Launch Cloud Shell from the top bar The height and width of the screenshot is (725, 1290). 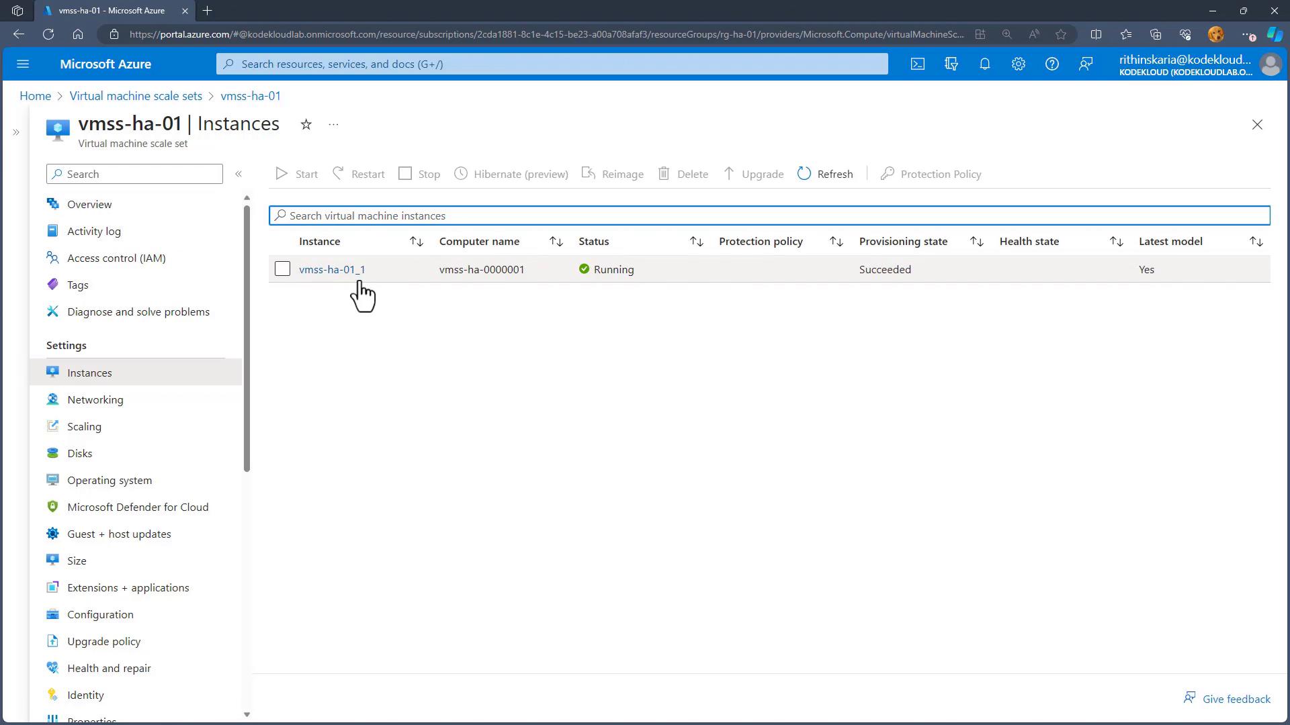(x=917, y=64)
